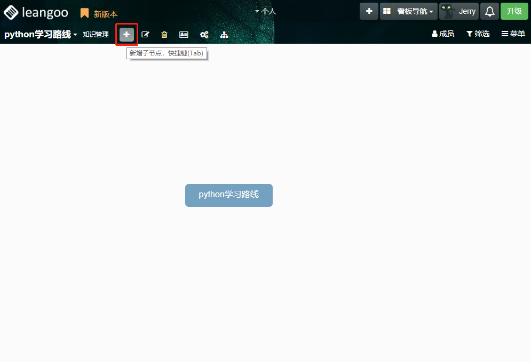
Task: Expand the 个人 dropdown at top center
Action: tap(266, 11)
